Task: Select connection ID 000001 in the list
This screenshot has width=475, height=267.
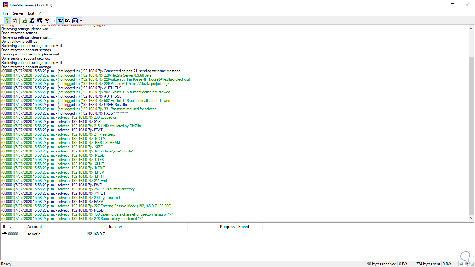Action: coord(14,234)
